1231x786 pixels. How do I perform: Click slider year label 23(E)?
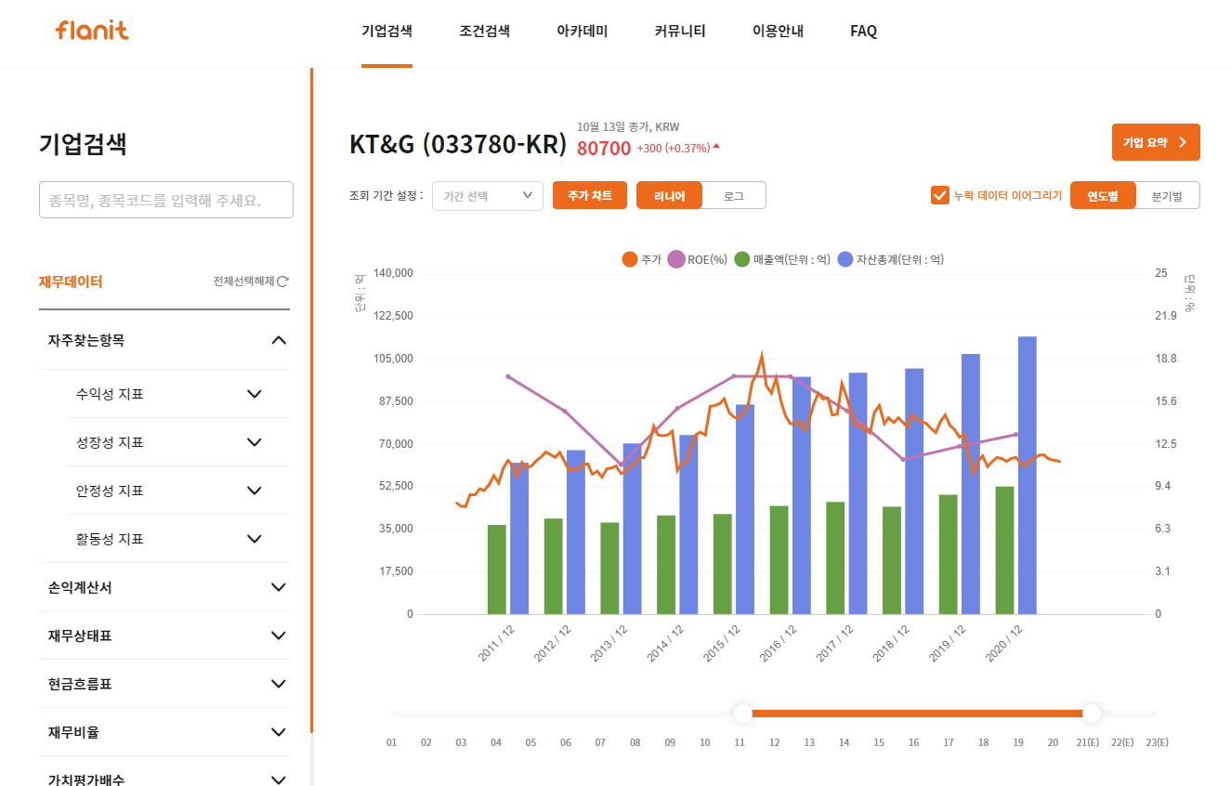tap(1157, 742)
